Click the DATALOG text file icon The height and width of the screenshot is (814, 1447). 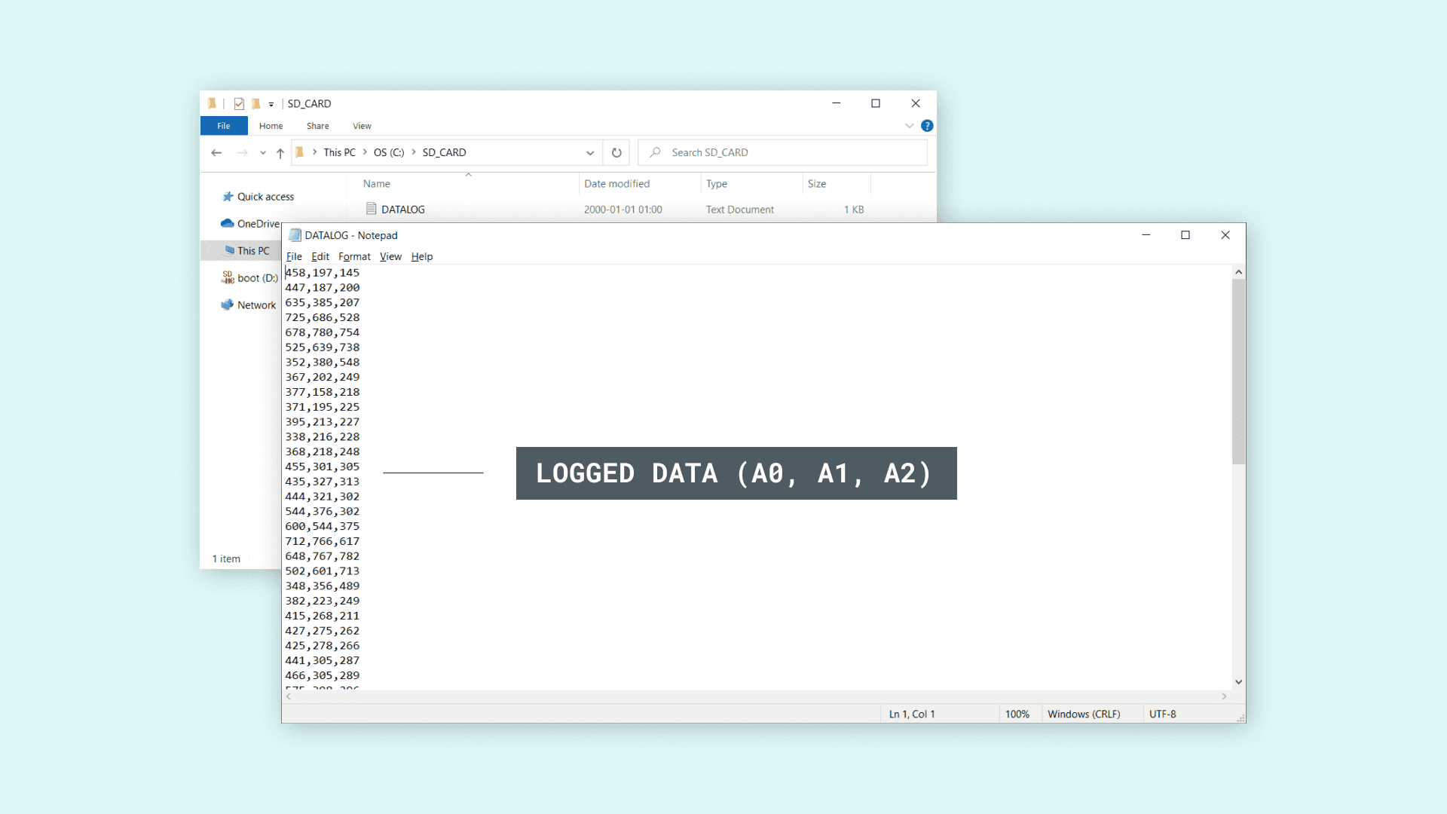click(x=371, y=209)
